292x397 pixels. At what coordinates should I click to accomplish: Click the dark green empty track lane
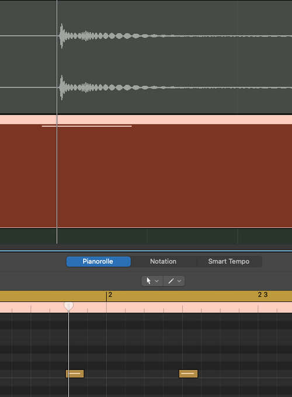(x=146, y=236)
